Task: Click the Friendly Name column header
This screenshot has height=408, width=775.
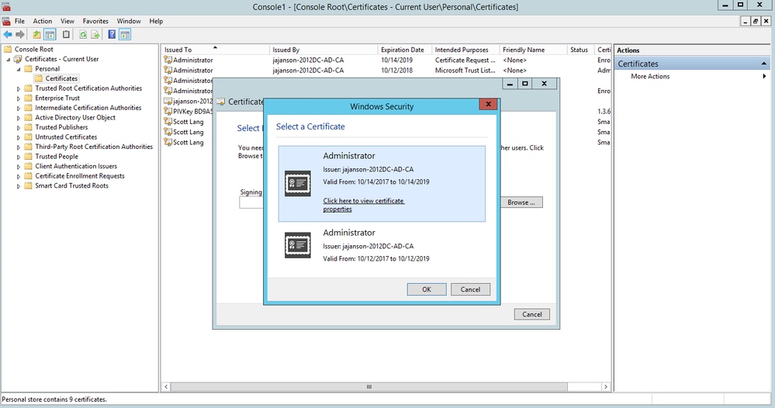Action: (533, 50)
